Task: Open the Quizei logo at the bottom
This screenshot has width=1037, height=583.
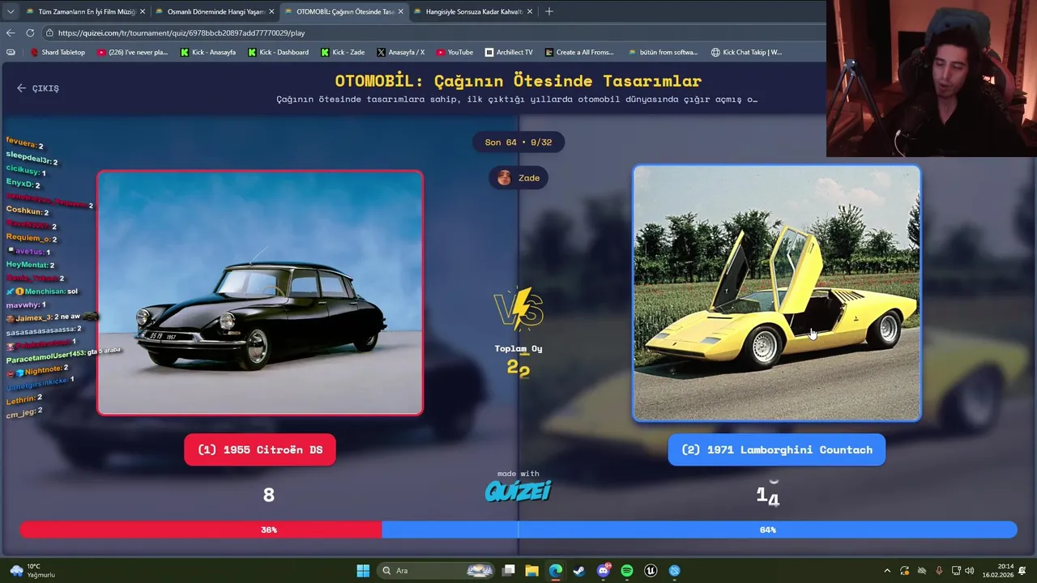Action: point(518,490)
